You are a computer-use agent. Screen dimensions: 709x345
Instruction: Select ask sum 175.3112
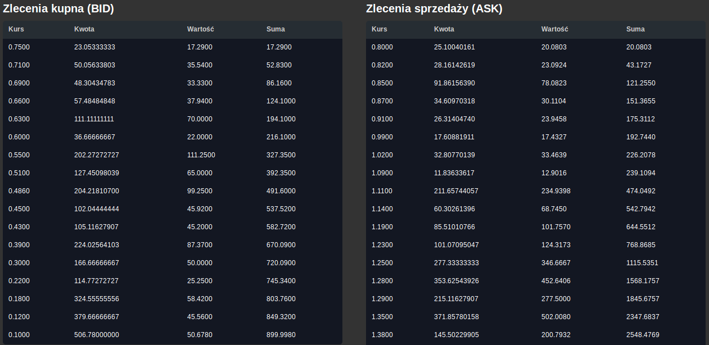click(641, 119)
